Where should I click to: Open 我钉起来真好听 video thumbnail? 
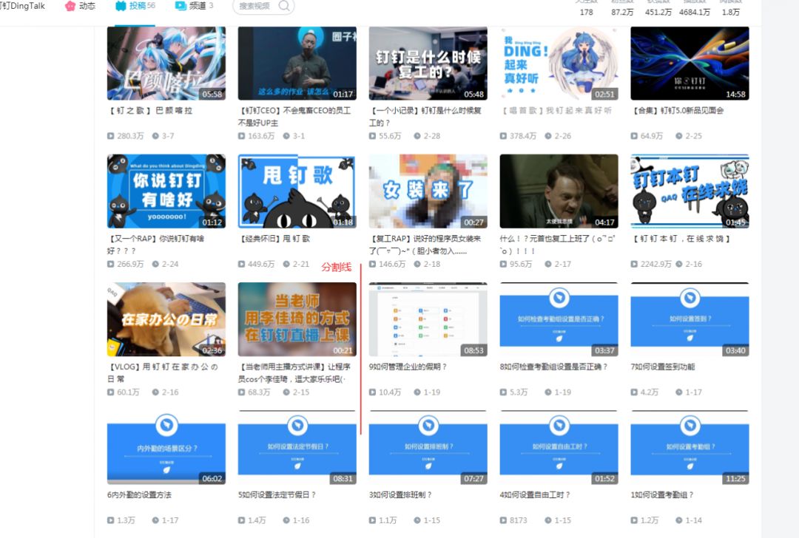click(559, 63)
